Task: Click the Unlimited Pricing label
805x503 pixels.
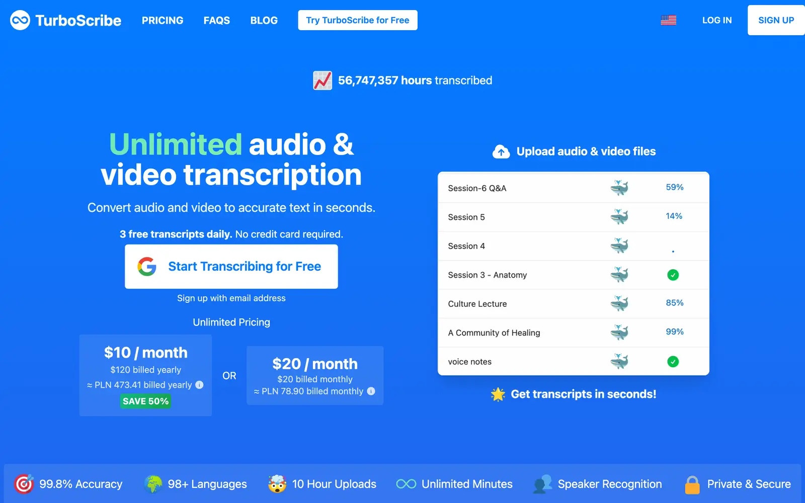Action: pos(231,322)
